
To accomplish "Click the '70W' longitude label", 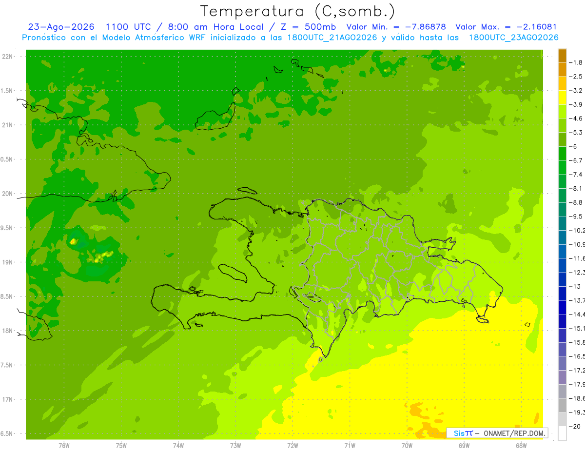I will (x=407, y=446).
